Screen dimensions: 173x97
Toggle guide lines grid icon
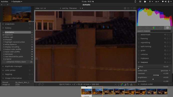click(134, 84)
